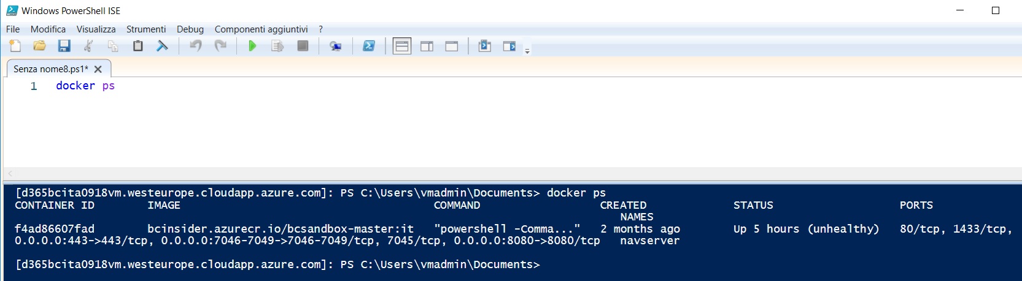
Task: Show the command add-on pane
Action: (x=509, y=46)
